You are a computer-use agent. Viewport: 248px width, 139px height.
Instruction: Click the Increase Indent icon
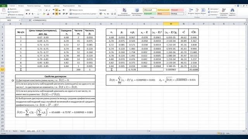pyautogui.click(x=67, y=14)
